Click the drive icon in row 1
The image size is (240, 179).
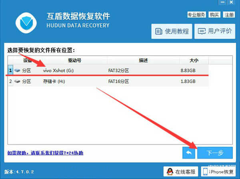click(x=17, y=70)
